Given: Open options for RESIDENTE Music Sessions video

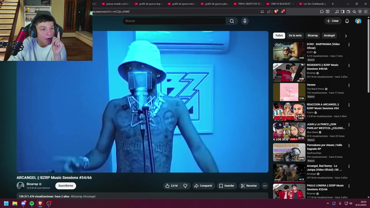Looking at the screenshot, I should point(349,66).
